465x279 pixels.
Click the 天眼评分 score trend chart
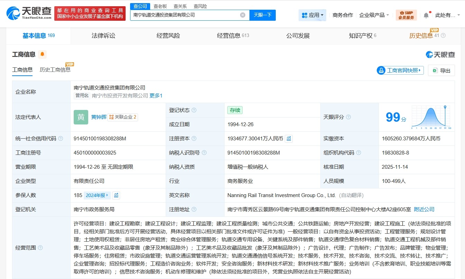430,117
